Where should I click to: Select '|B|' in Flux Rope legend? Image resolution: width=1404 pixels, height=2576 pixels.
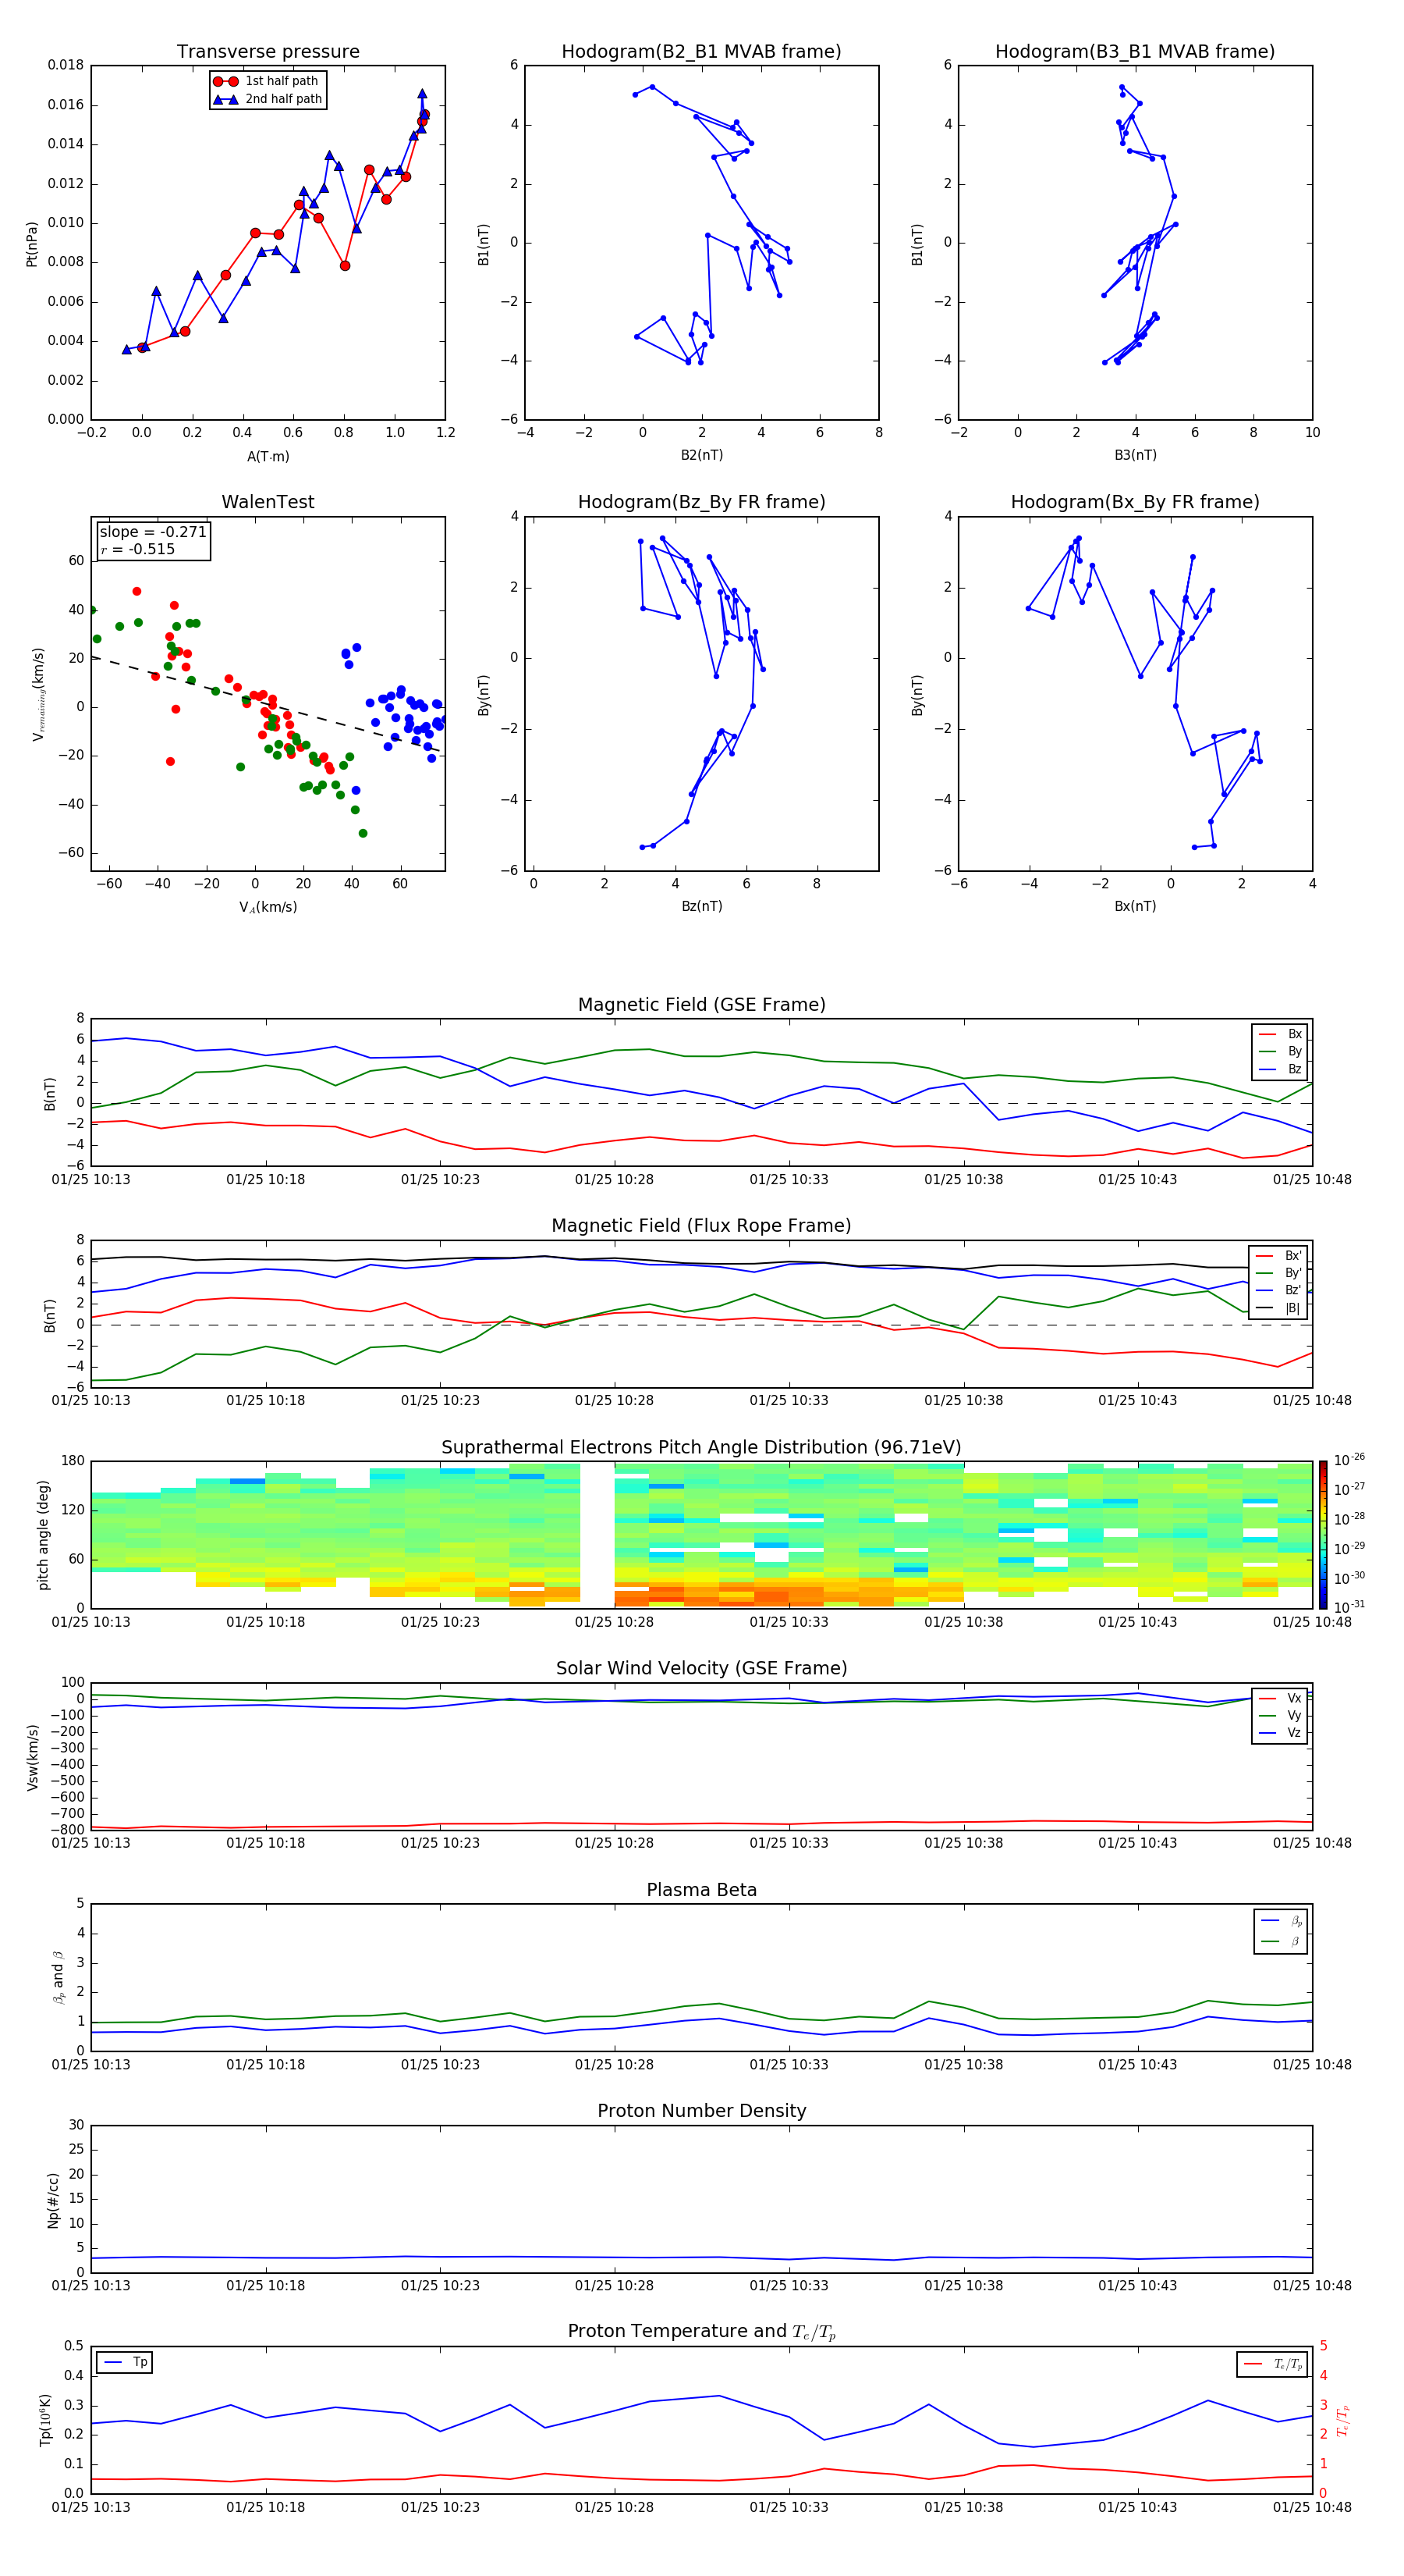1279,1308
